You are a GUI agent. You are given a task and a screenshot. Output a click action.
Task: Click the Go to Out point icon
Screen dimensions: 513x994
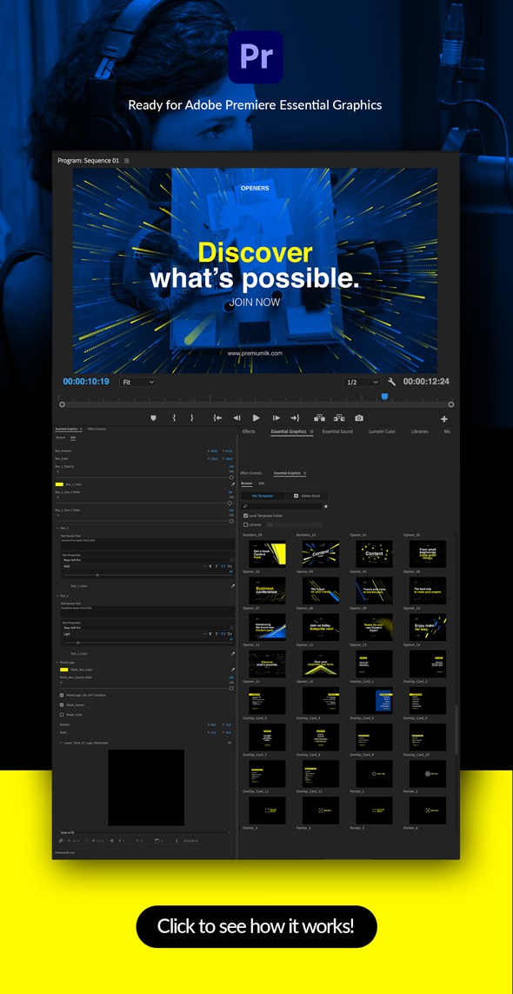tap(295, 418)
